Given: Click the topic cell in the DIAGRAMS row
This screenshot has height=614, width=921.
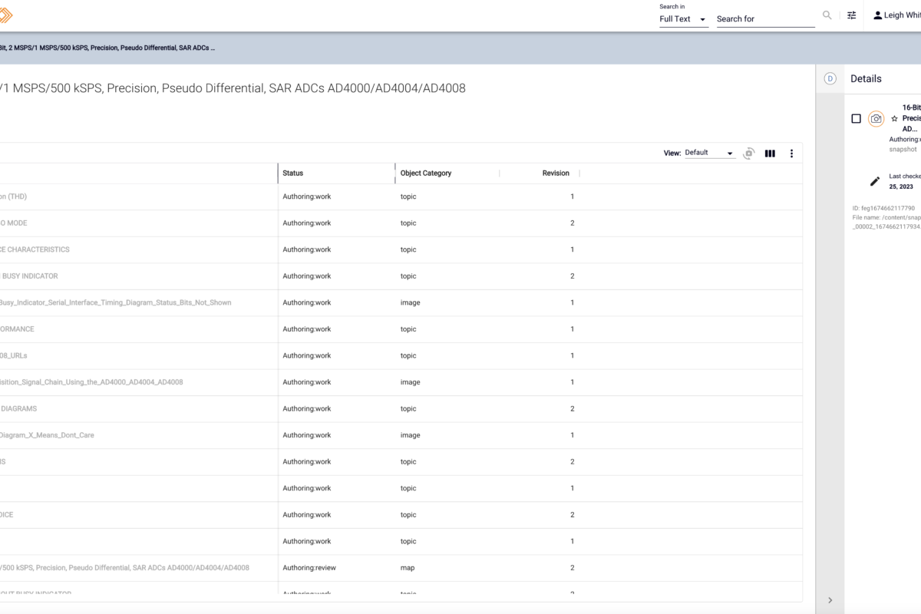Looking at the screenshot, I should click(x=408, y=409).
